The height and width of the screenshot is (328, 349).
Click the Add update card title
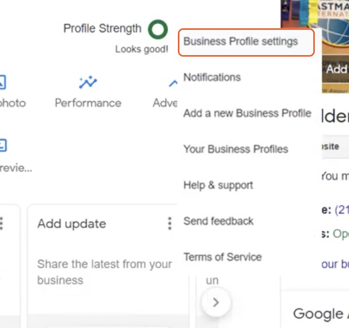tap(72, 224)
